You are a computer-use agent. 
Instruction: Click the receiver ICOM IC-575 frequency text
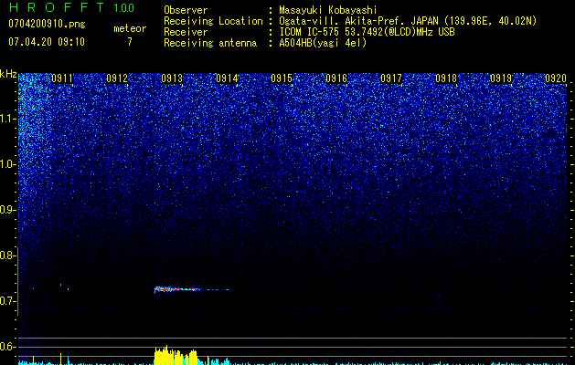367,32
